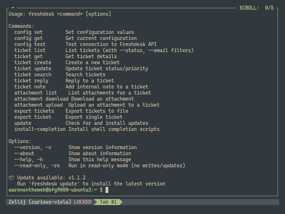The height and width of the screenshot is (214, 285).
Task: Click the 'update' command name
Action: click(x=23, y=123)
